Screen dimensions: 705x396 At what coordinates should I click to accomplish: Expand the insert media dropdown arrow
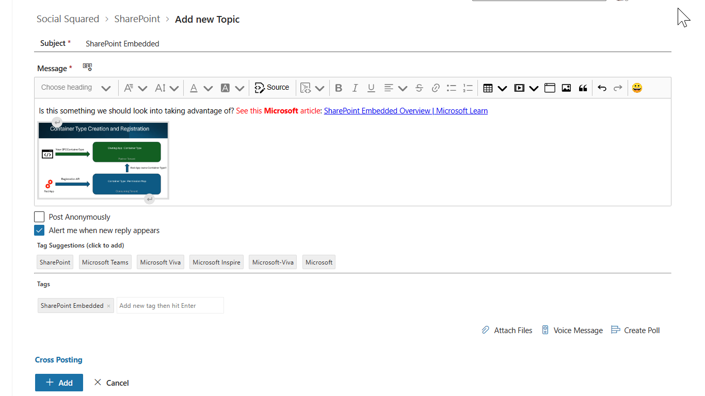(x=534, y=88)
